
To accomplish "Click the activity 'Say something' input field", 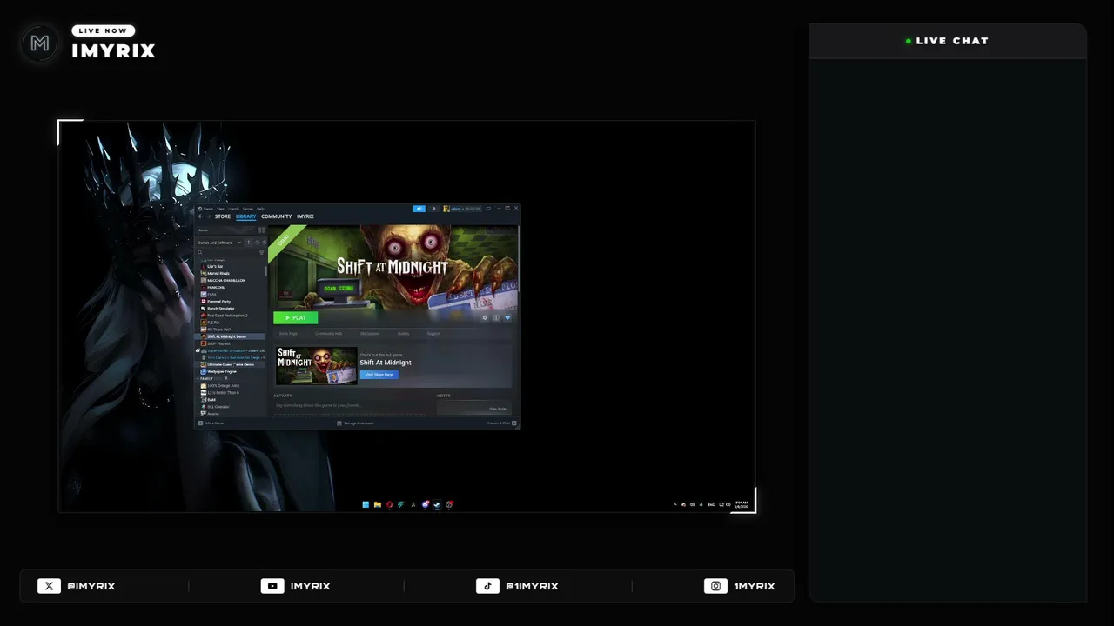I will [351, 406].
